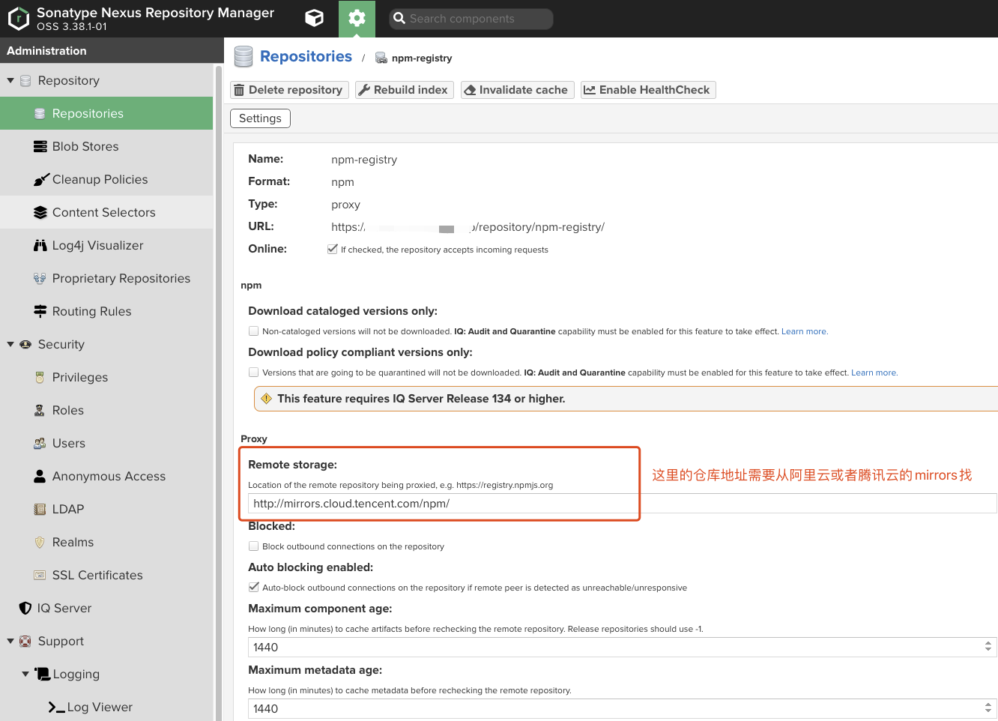Click the Maximum component age spinner arrows
Viewport: 998px width, 721px height.
(988, 647)
